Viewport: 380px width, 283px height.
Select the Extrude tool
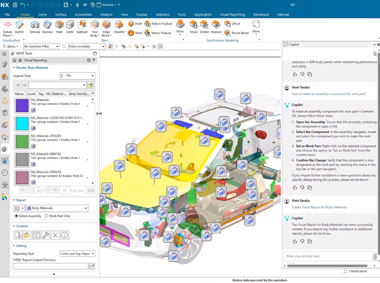pyautogui.click(x=35, y=26)
